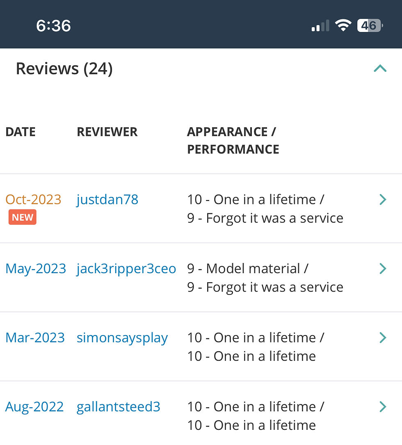Open reviewer profile gallantsteed3
The width and height of the screenshot is (402, 445).
(119, 407)
